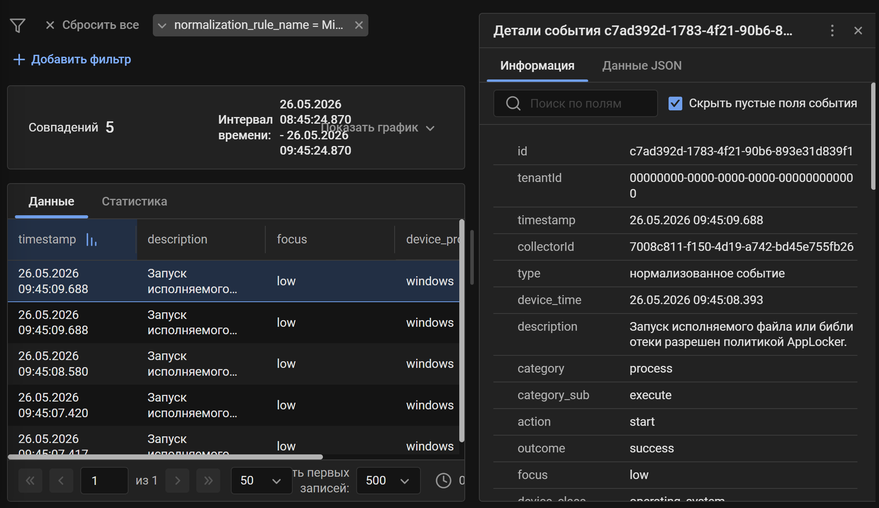Image resolution: width=879 pixels, height=508 pixels.
Task: Click the plus icon of Добавить фильтр
Action: [x=19, y=59]
